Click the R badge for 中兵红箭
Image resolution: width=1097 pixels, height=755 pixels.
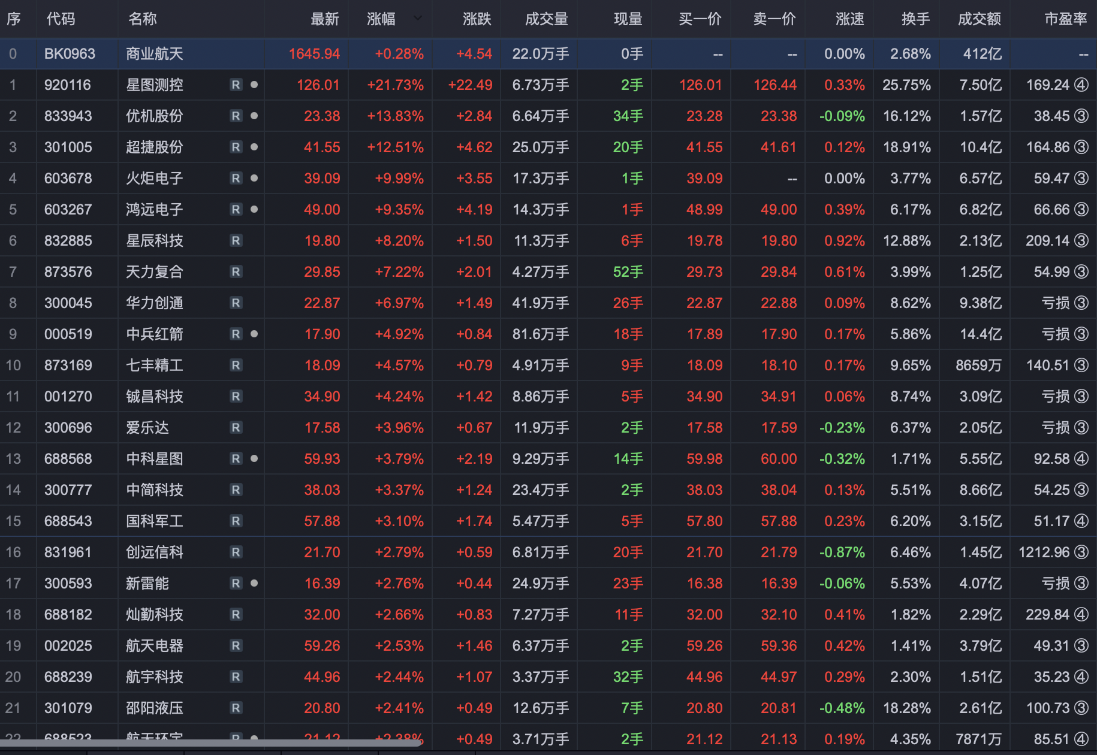pyautogui.click(x=236, y=334)
